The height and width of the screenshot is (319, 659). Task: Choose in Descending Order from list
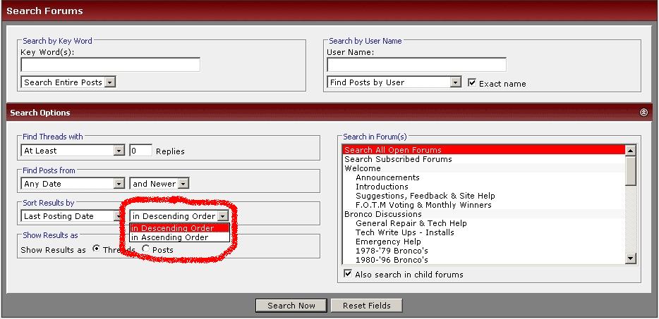[179, 228]
